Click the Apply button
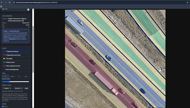Image resolution: width=190 pixels, height=108 pixels. tap(26, 88)
